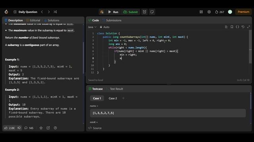
Task: Switch to the Solutions tab
Action: pyautogui.click(x=52, y=20)
